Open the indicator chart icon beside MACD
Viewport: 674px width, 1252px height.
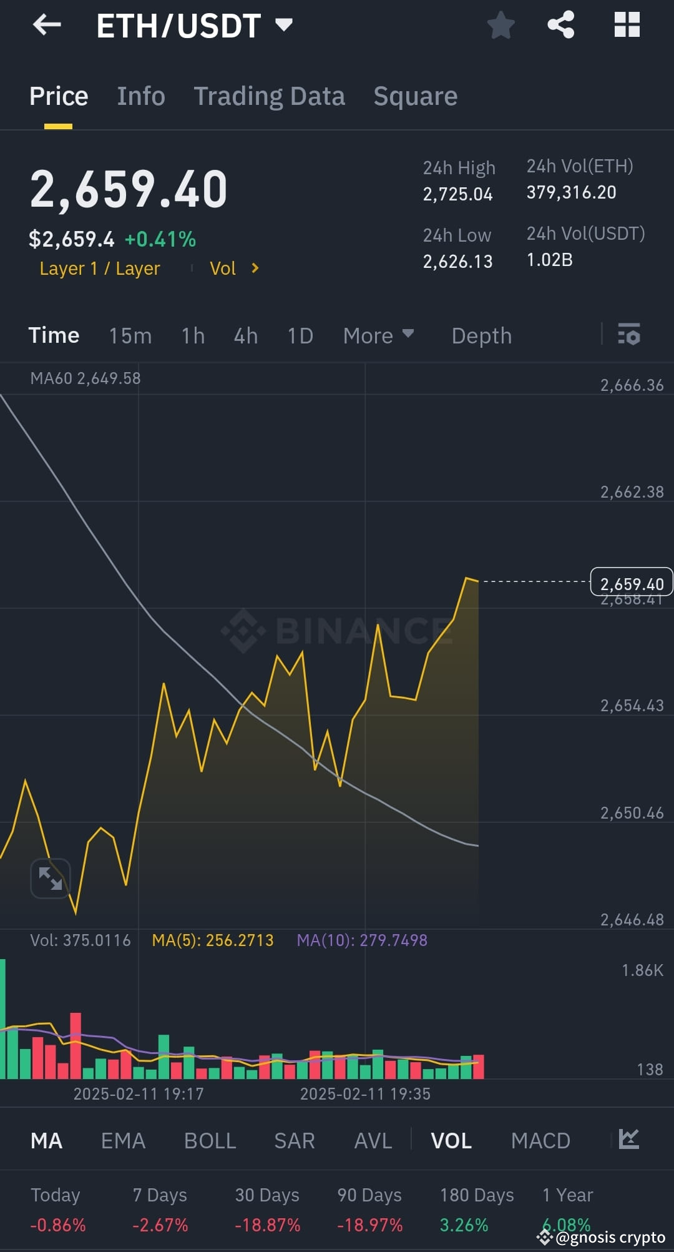(628, 1140)
